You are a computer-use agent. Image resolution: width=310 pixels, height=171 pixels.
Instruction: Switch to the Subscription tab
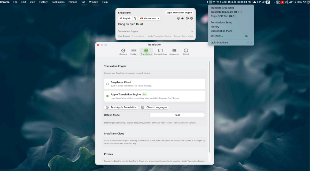(x=160, y=52)
